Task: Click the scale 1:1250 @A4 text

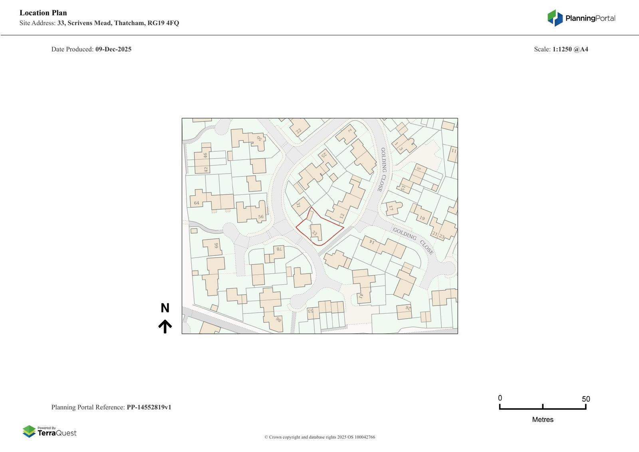Action: point(570,49)
